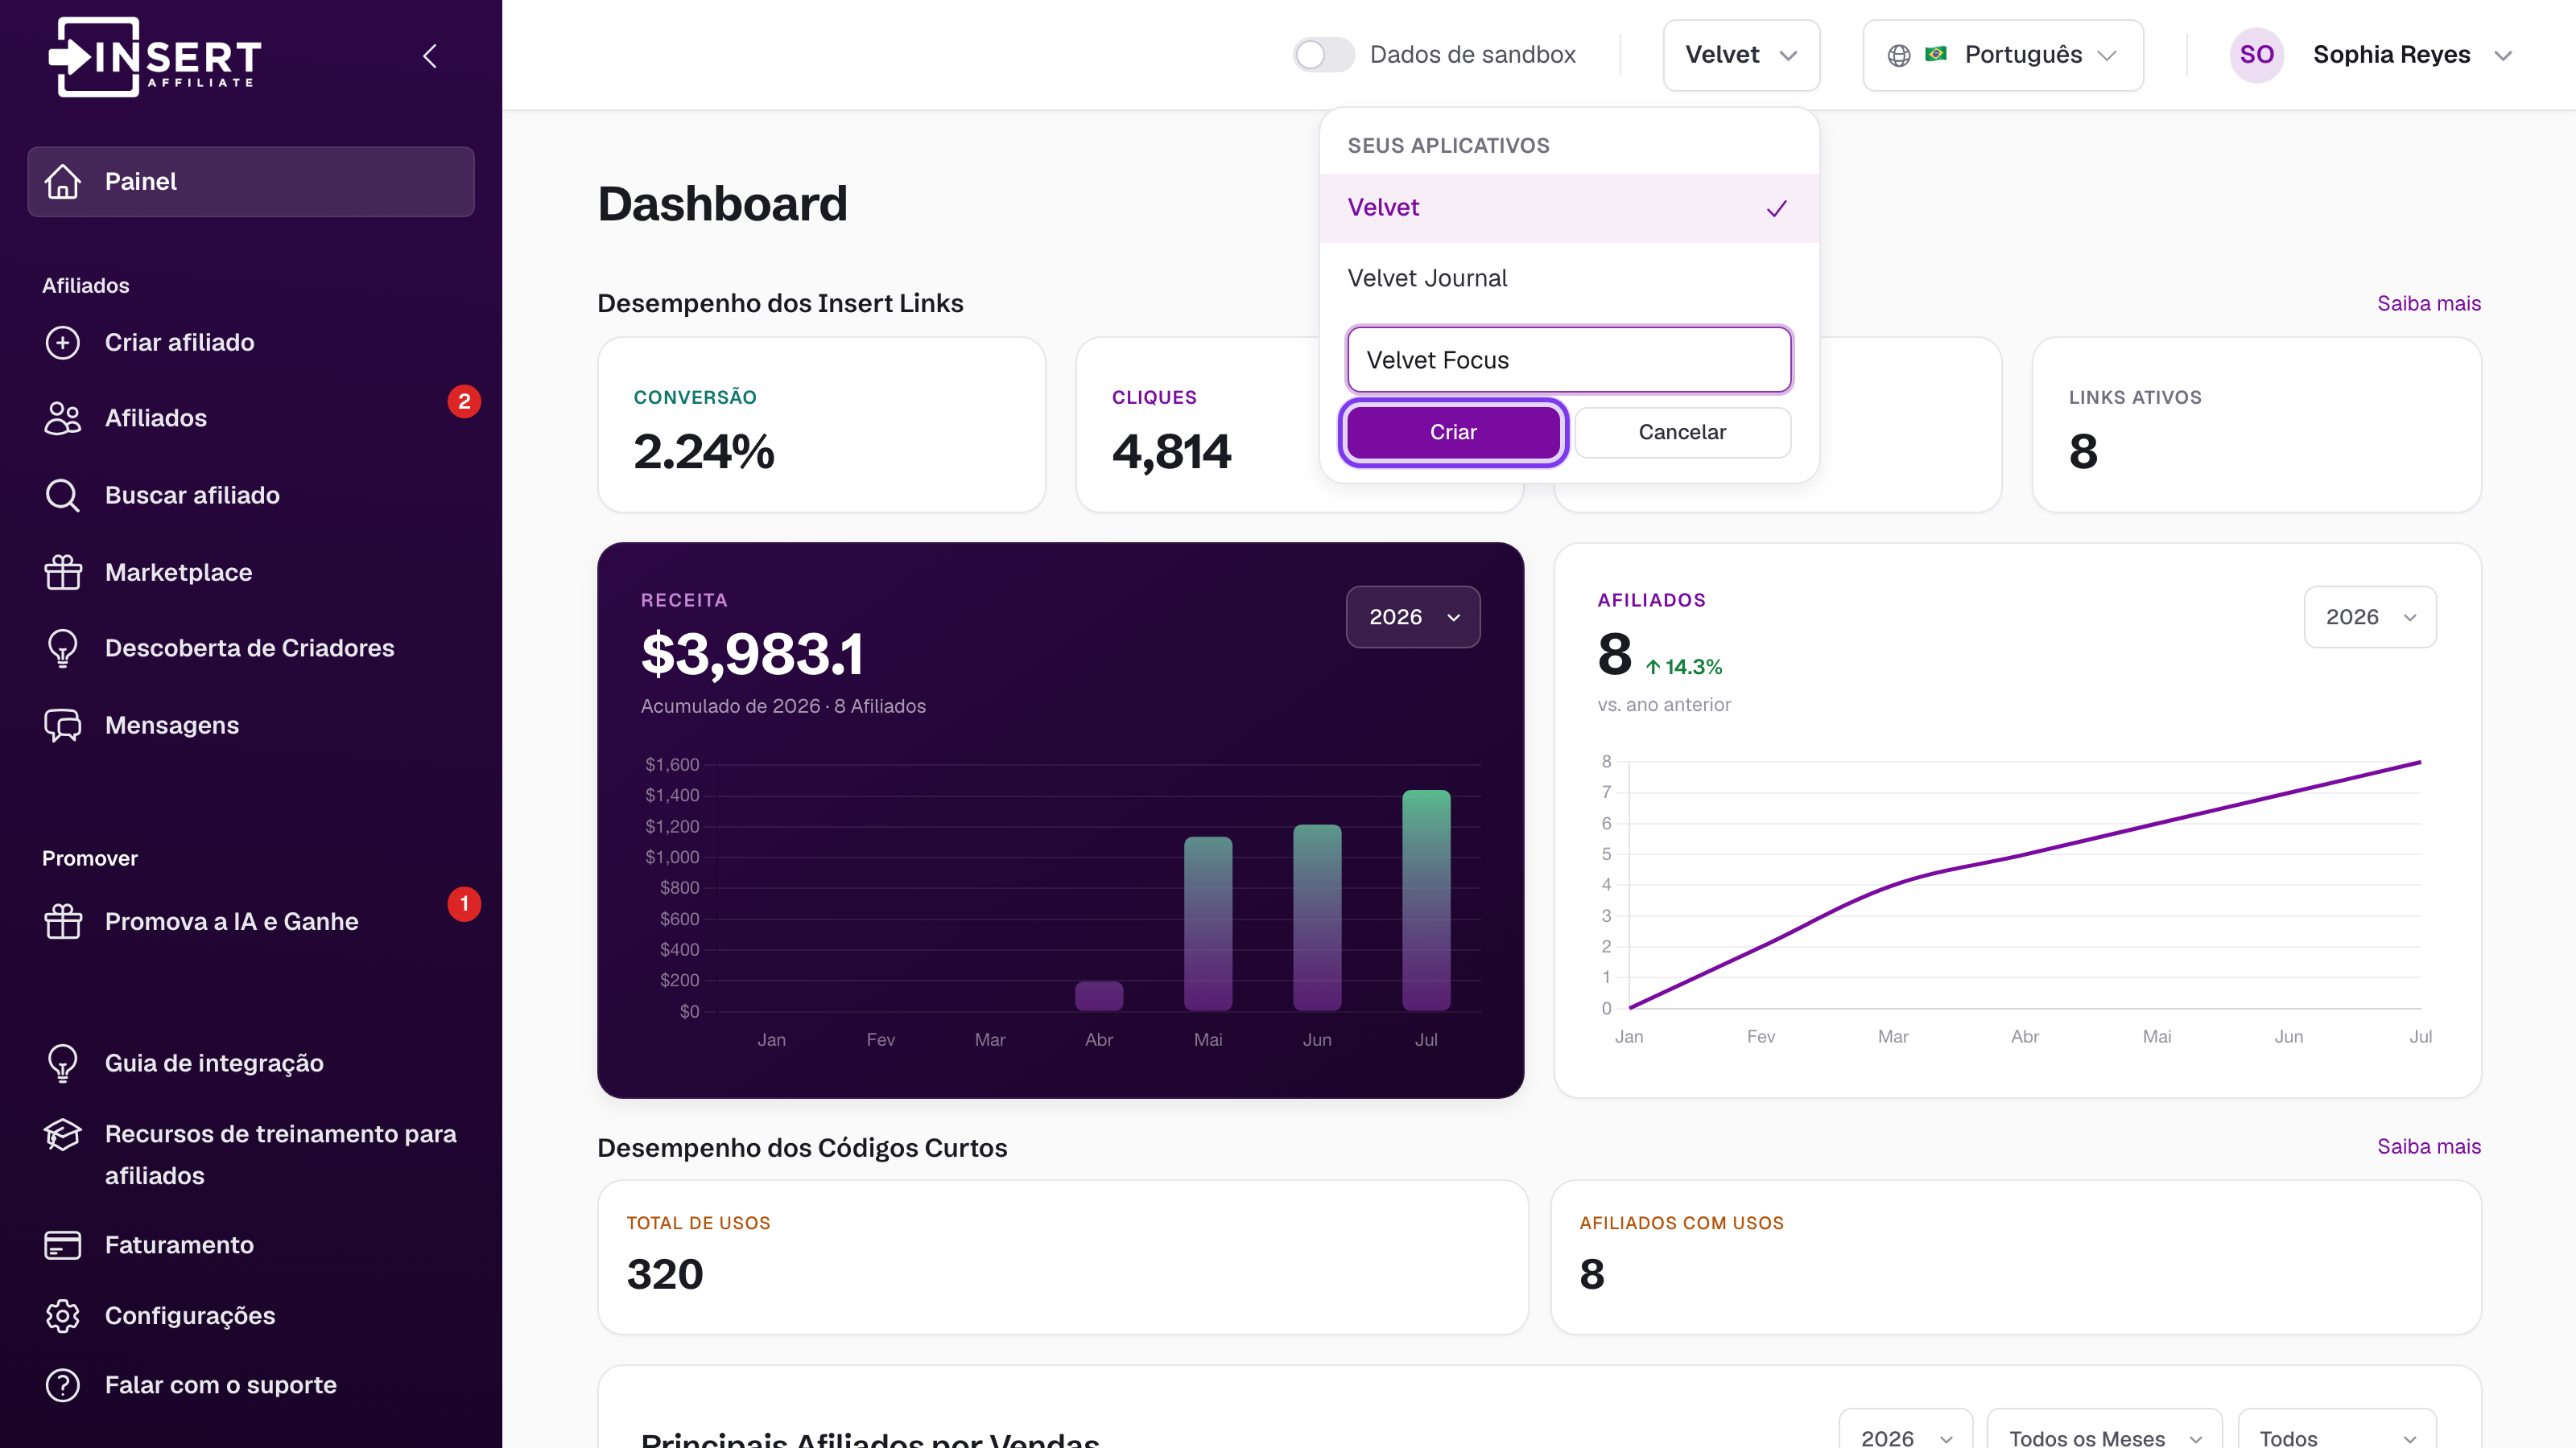Open the Painel home icon
2576x1448 pixels.
63,182
